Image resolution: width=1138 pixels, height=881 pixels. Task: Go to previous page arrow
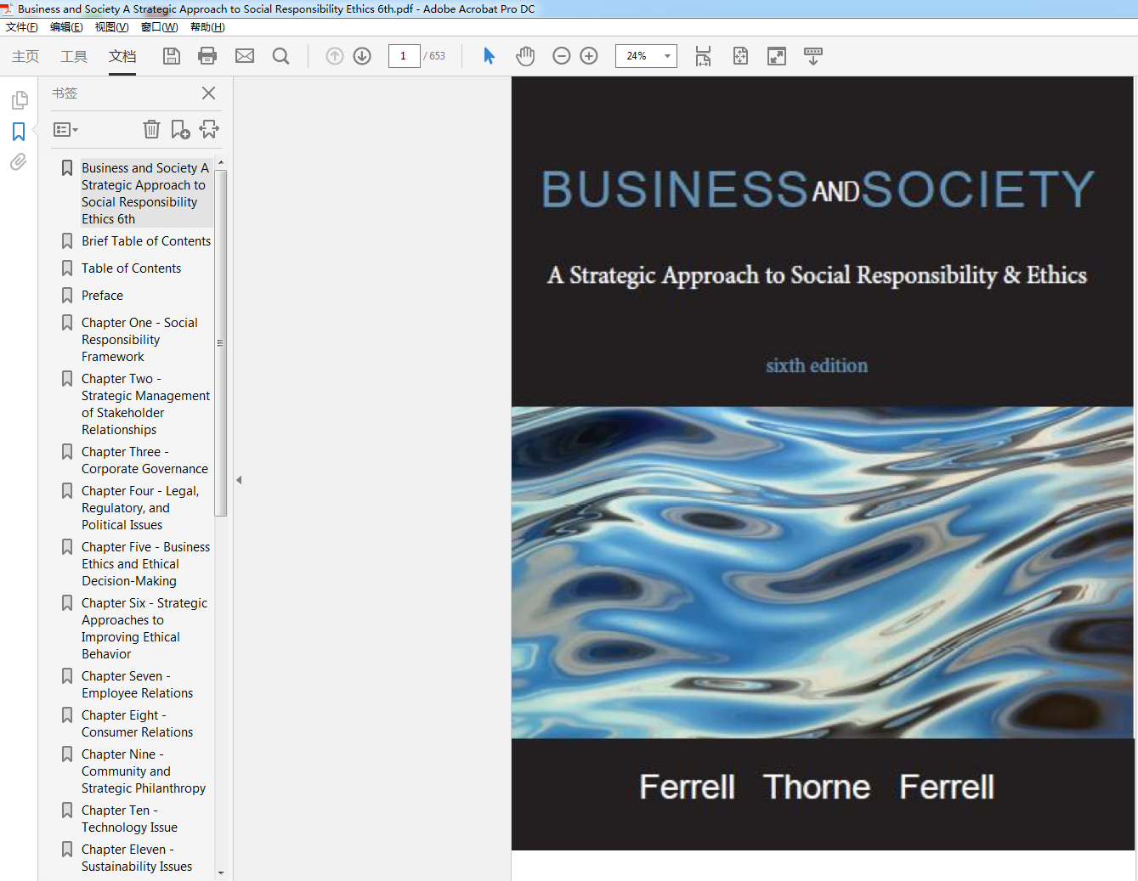(x=335, y=56)
